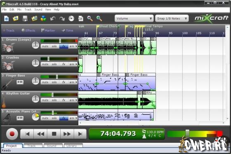Open project using folder icon

tap(16, 18)
